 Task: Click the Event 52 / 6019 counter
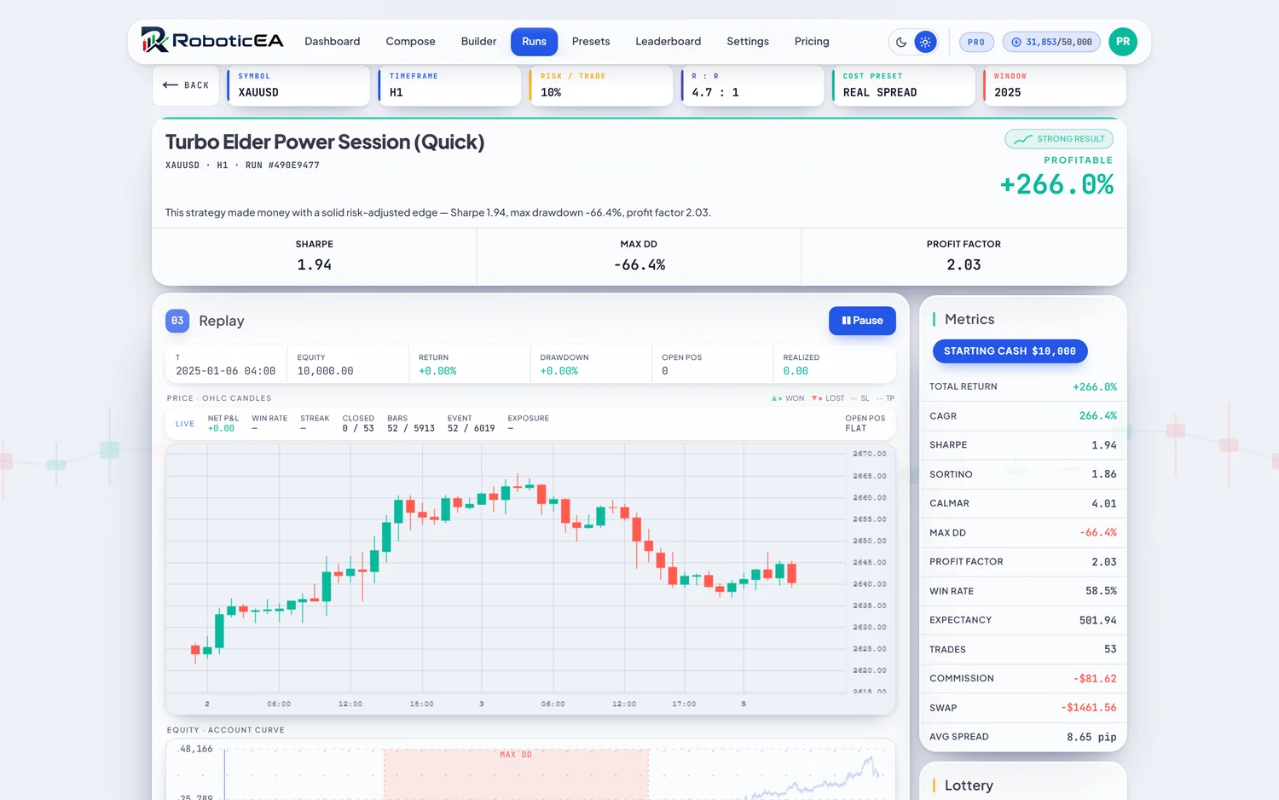pos(472,424)
